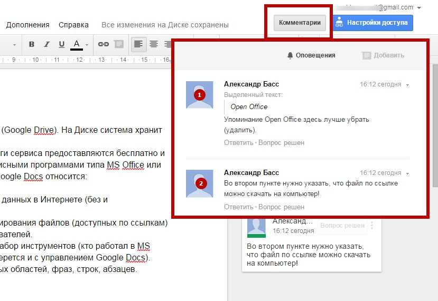Click the text color A icon

[x=77, y=44]
